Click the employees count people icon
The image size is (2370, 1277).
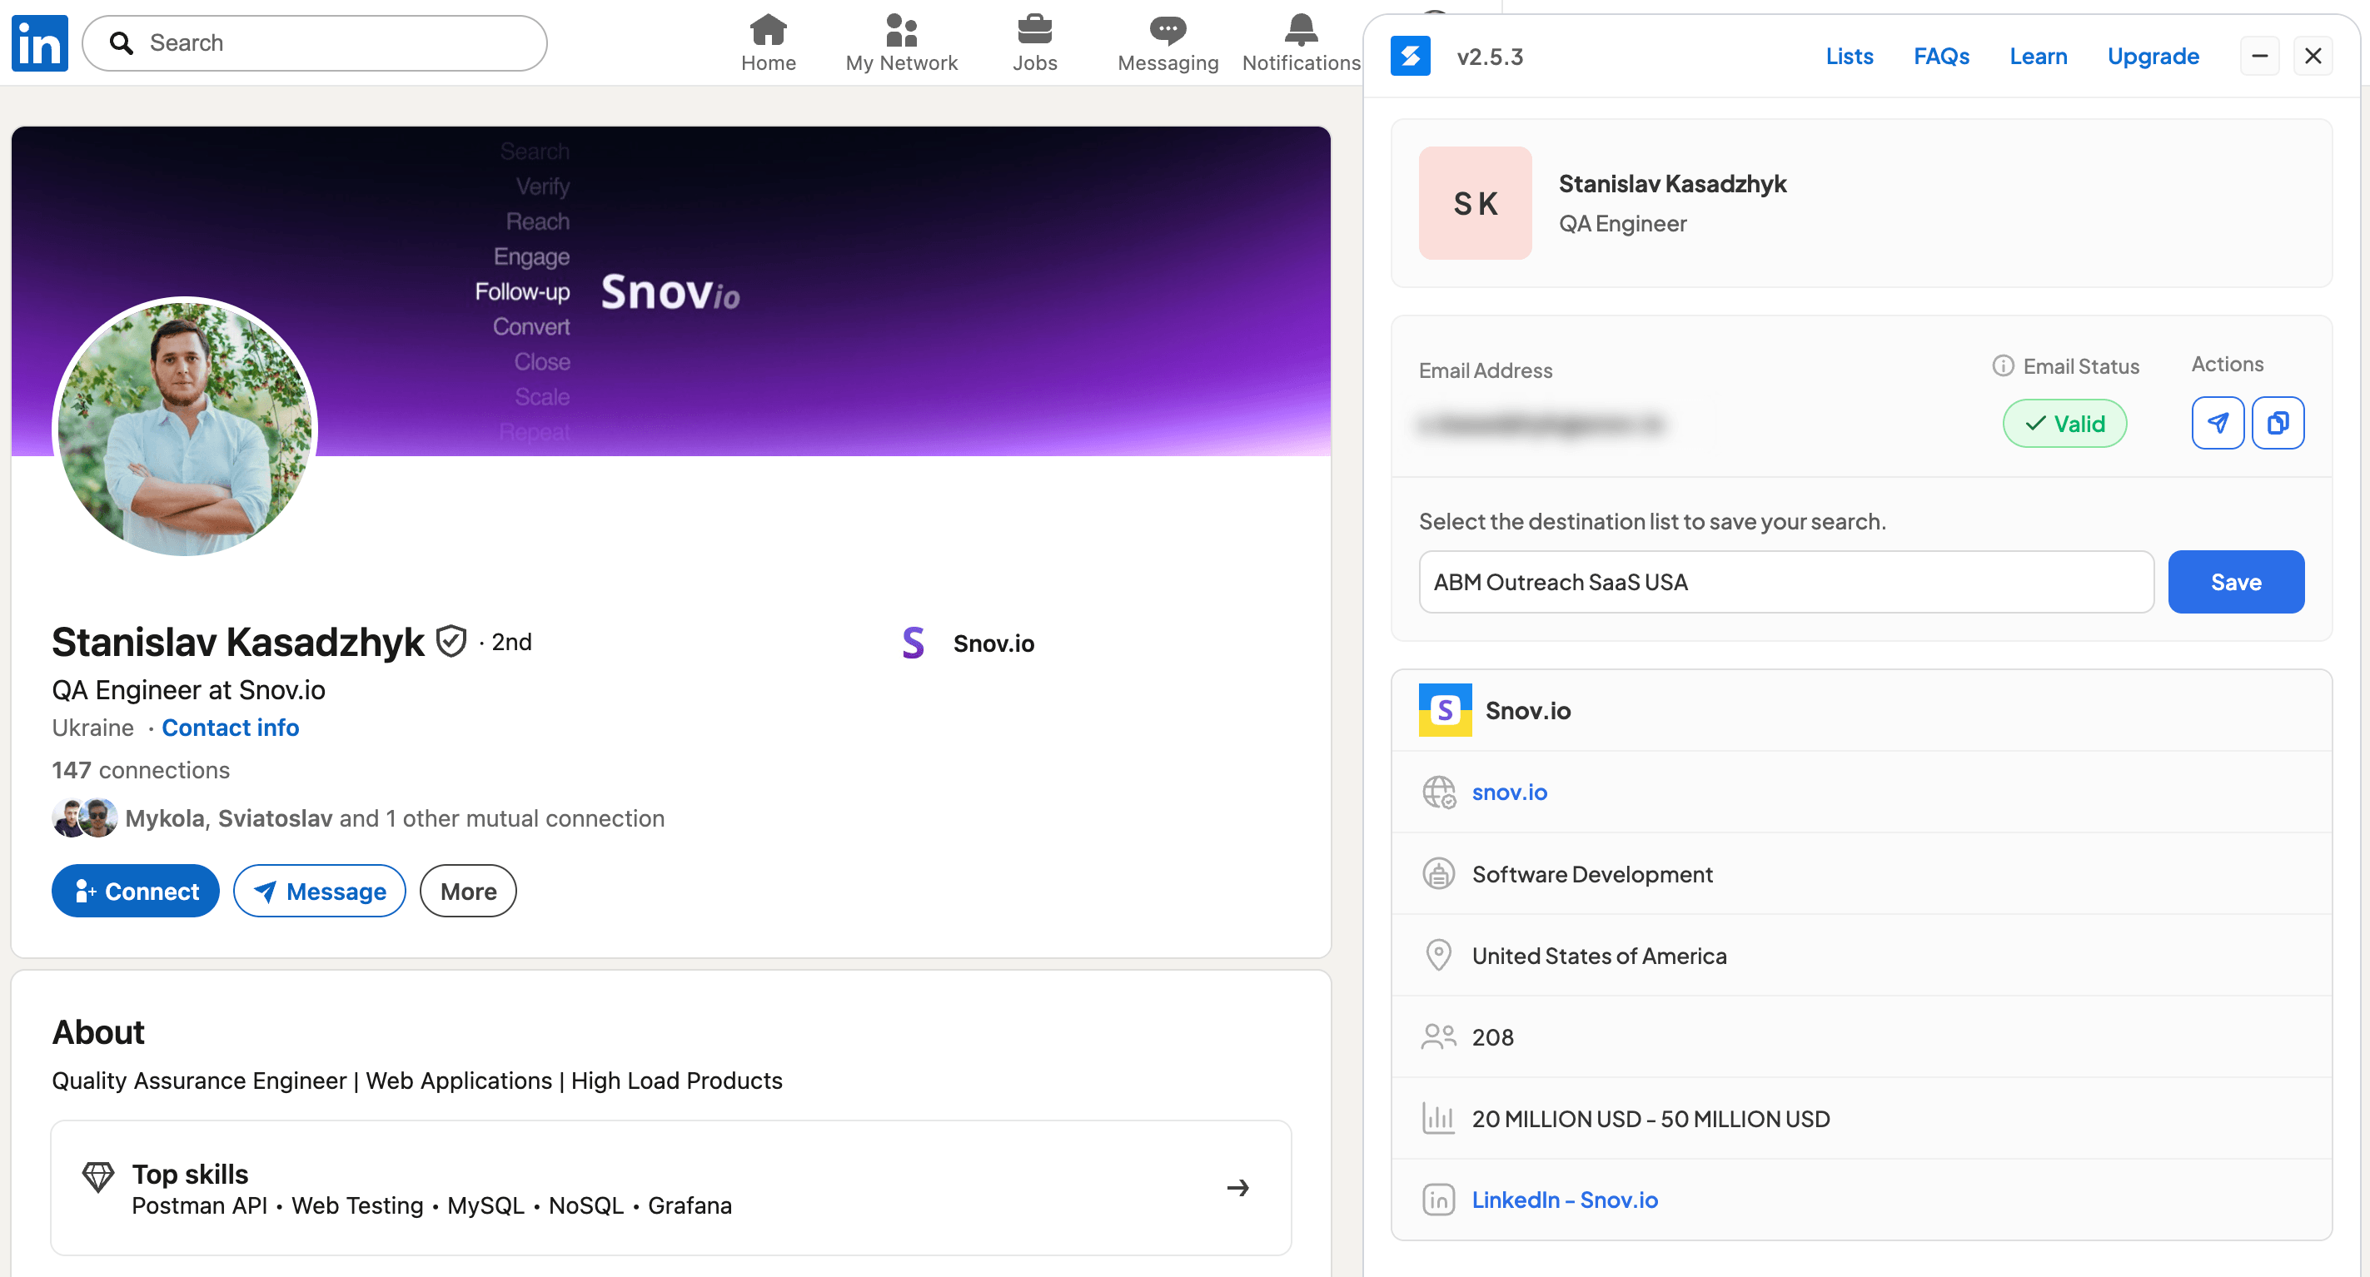[x=1438, y=1036]
